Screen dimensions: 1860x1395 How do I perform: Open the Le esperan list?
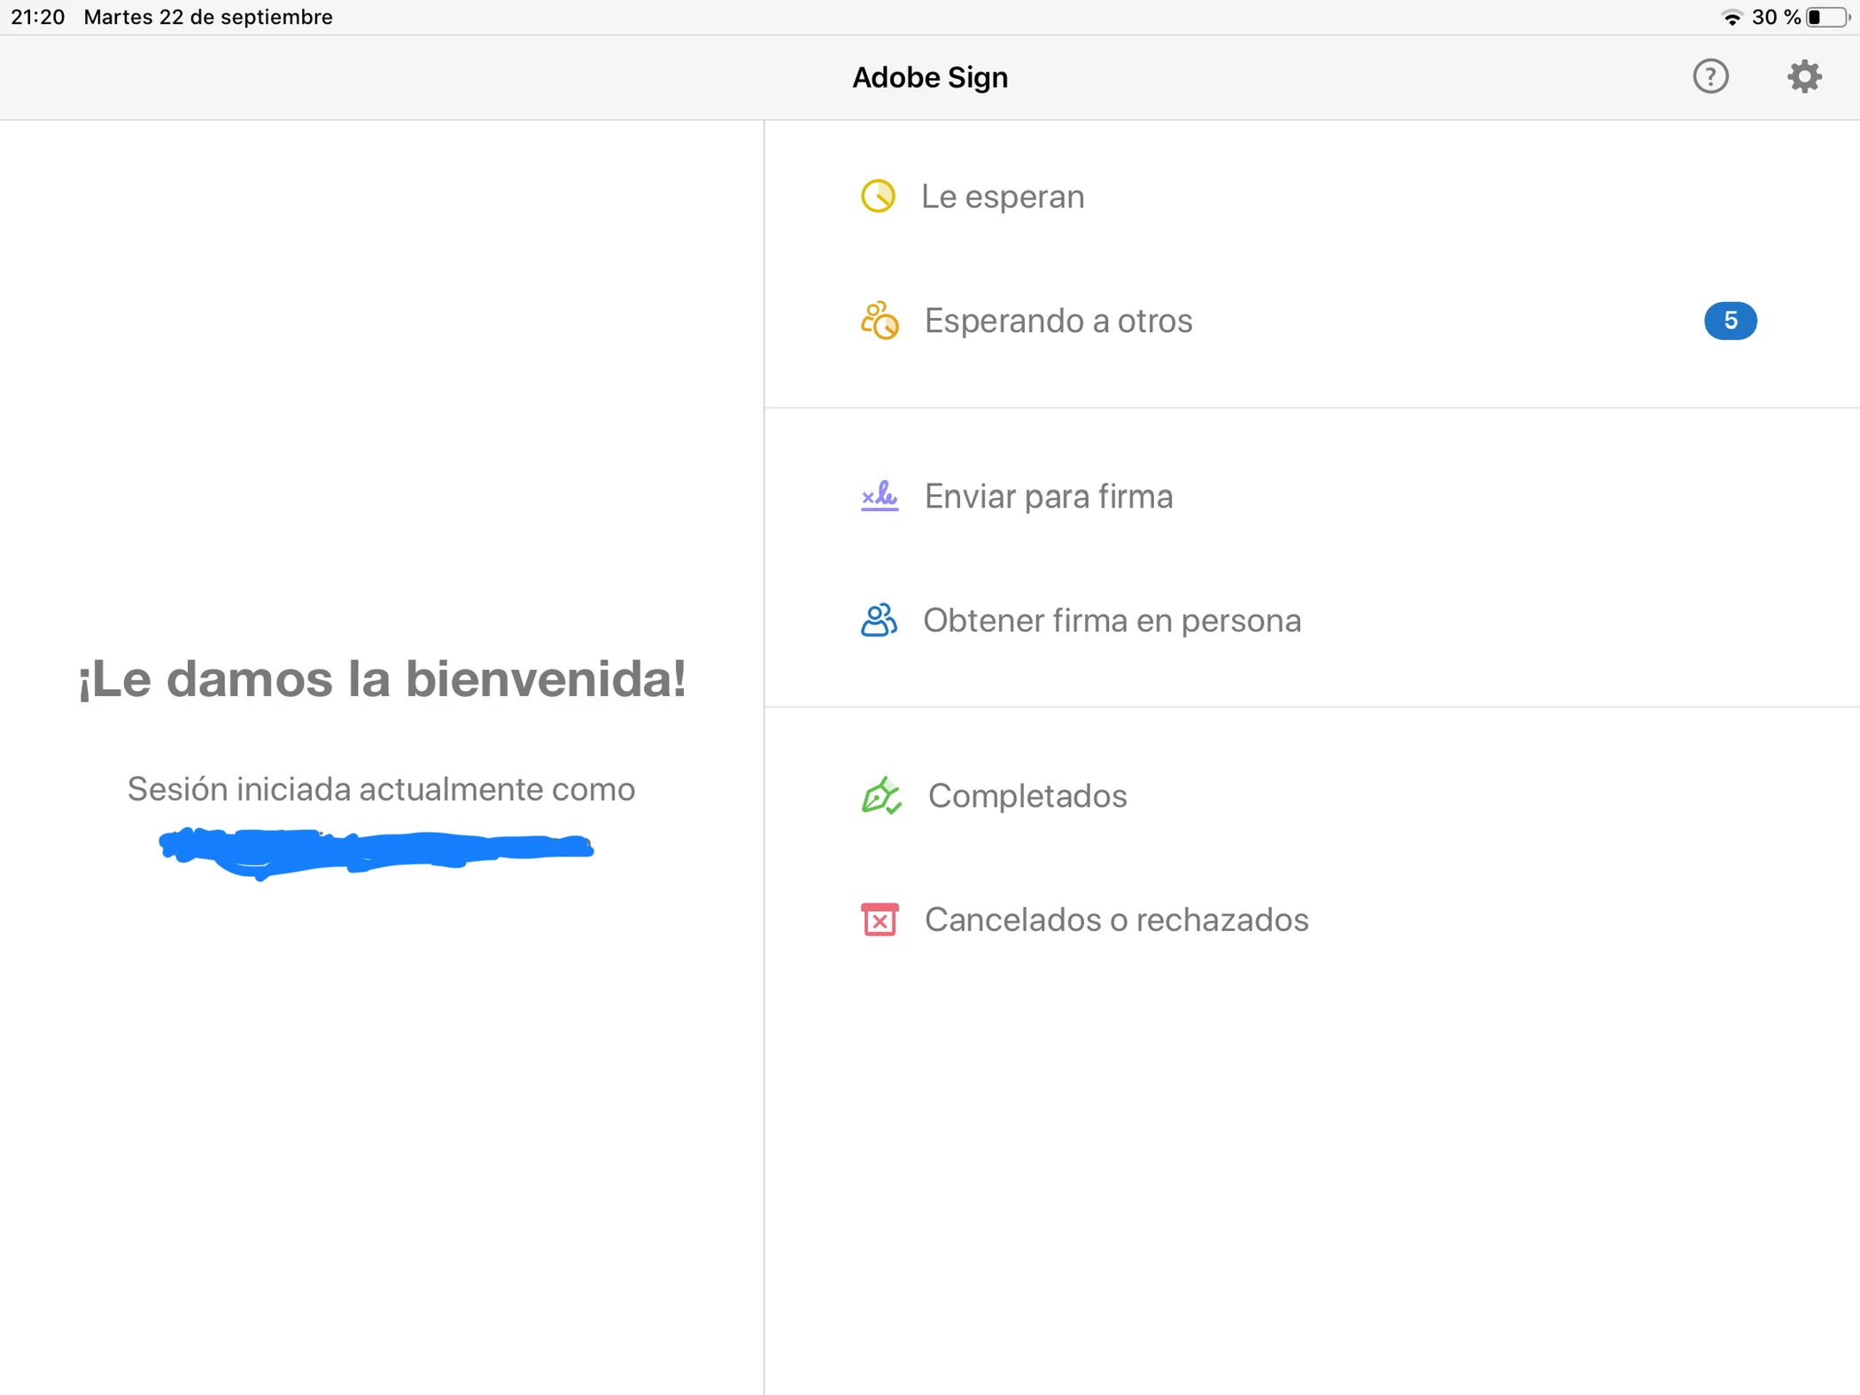(1003, 197)
